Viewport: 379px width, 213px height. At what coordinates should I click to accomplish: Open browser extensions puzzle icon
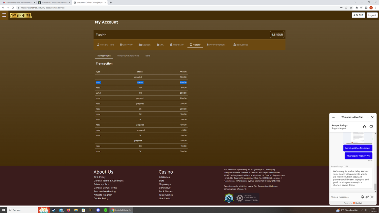(x=357, y=8)
